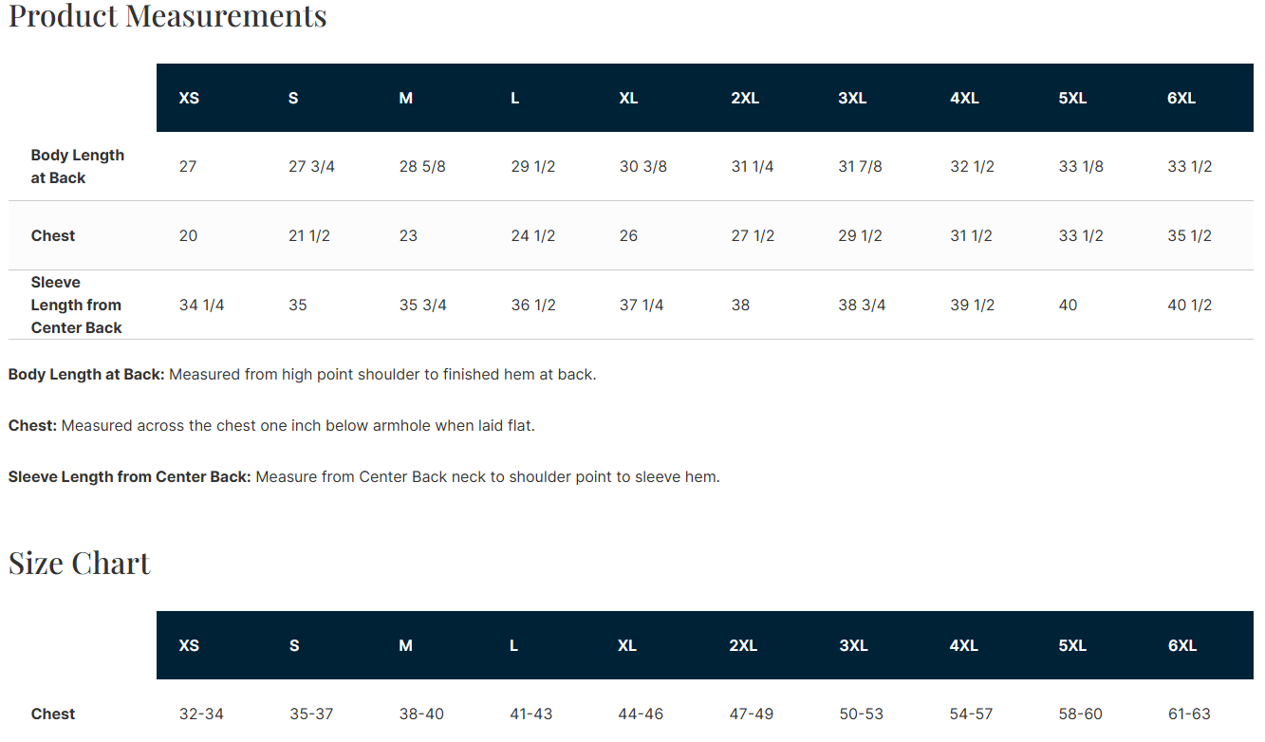
Task: Click the Body Length at Back definition text
Action: point(302,374)
